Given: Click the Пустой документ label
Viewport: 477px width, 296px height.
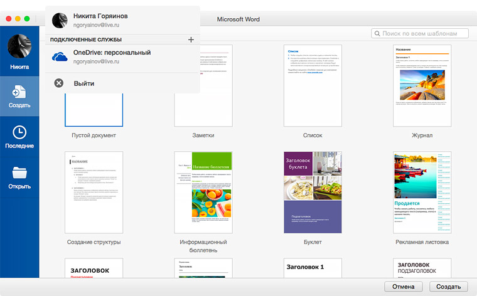Looking at the screenshot, I should 94,135.
